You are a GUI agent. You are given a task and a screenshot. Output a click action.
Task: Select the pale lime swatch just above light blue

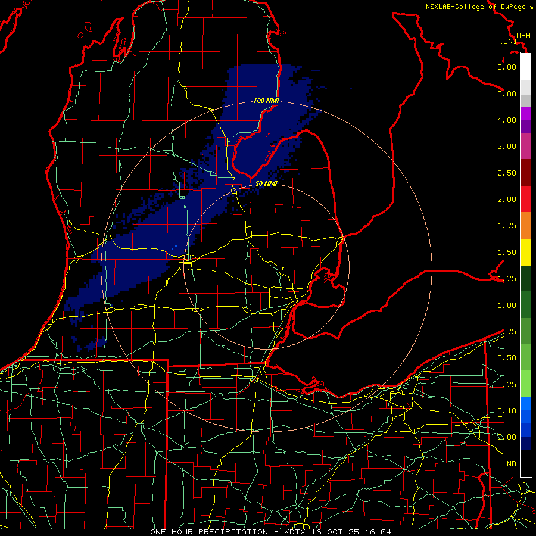pos(526,384)
